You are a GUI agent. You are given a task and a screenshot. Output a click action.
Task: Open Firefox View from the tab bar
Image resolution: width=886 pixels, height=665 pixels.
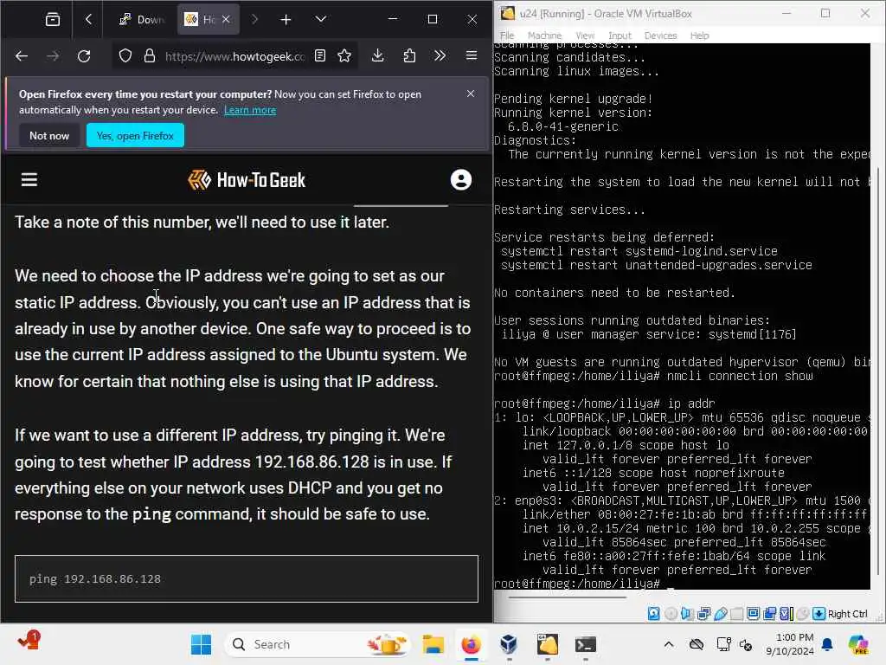click(x=53, y=20)
